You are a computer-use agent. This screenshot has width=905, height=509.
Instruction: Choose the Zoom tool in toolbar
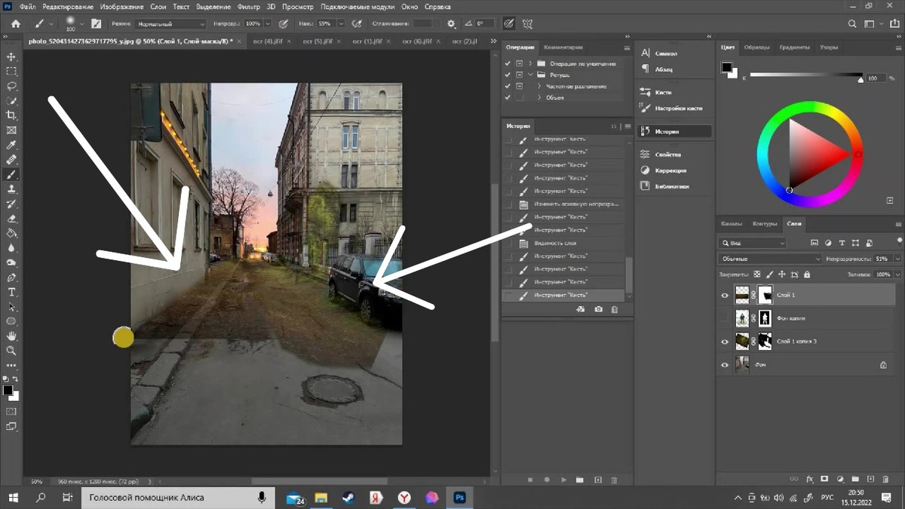(11, 351)
